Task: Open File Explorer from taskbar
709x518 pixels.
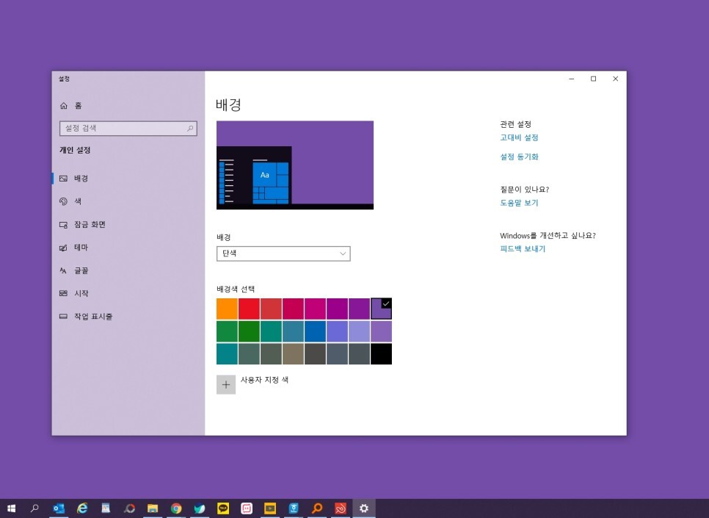Action: [153, 508]
